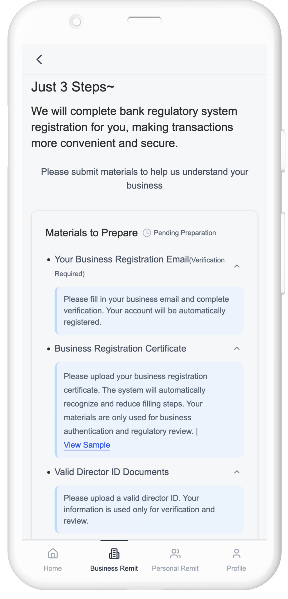The height and width of the screenshot is (599, 288).
Task: Collapse the Valid Director ID Documents chevron
Action: click(237, 472)
